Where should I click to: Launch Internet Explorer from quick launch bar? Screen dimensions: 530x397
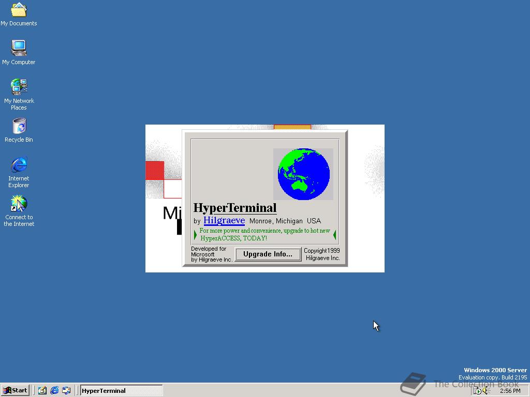54,391
